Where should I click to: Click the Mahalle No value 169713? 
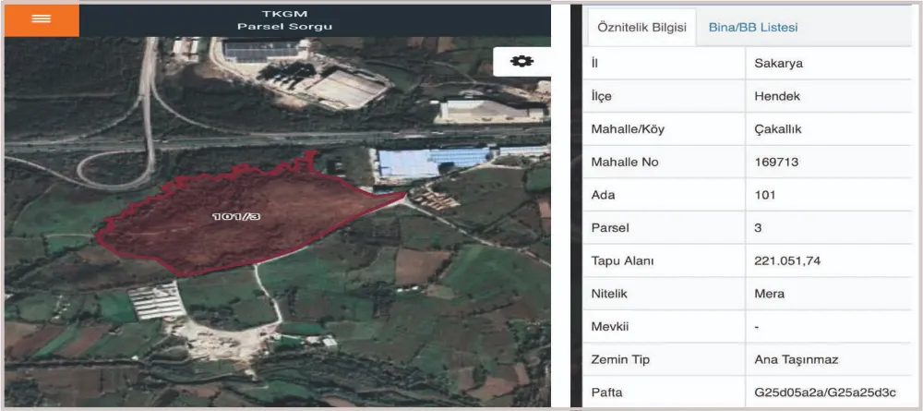coord(776,163)
